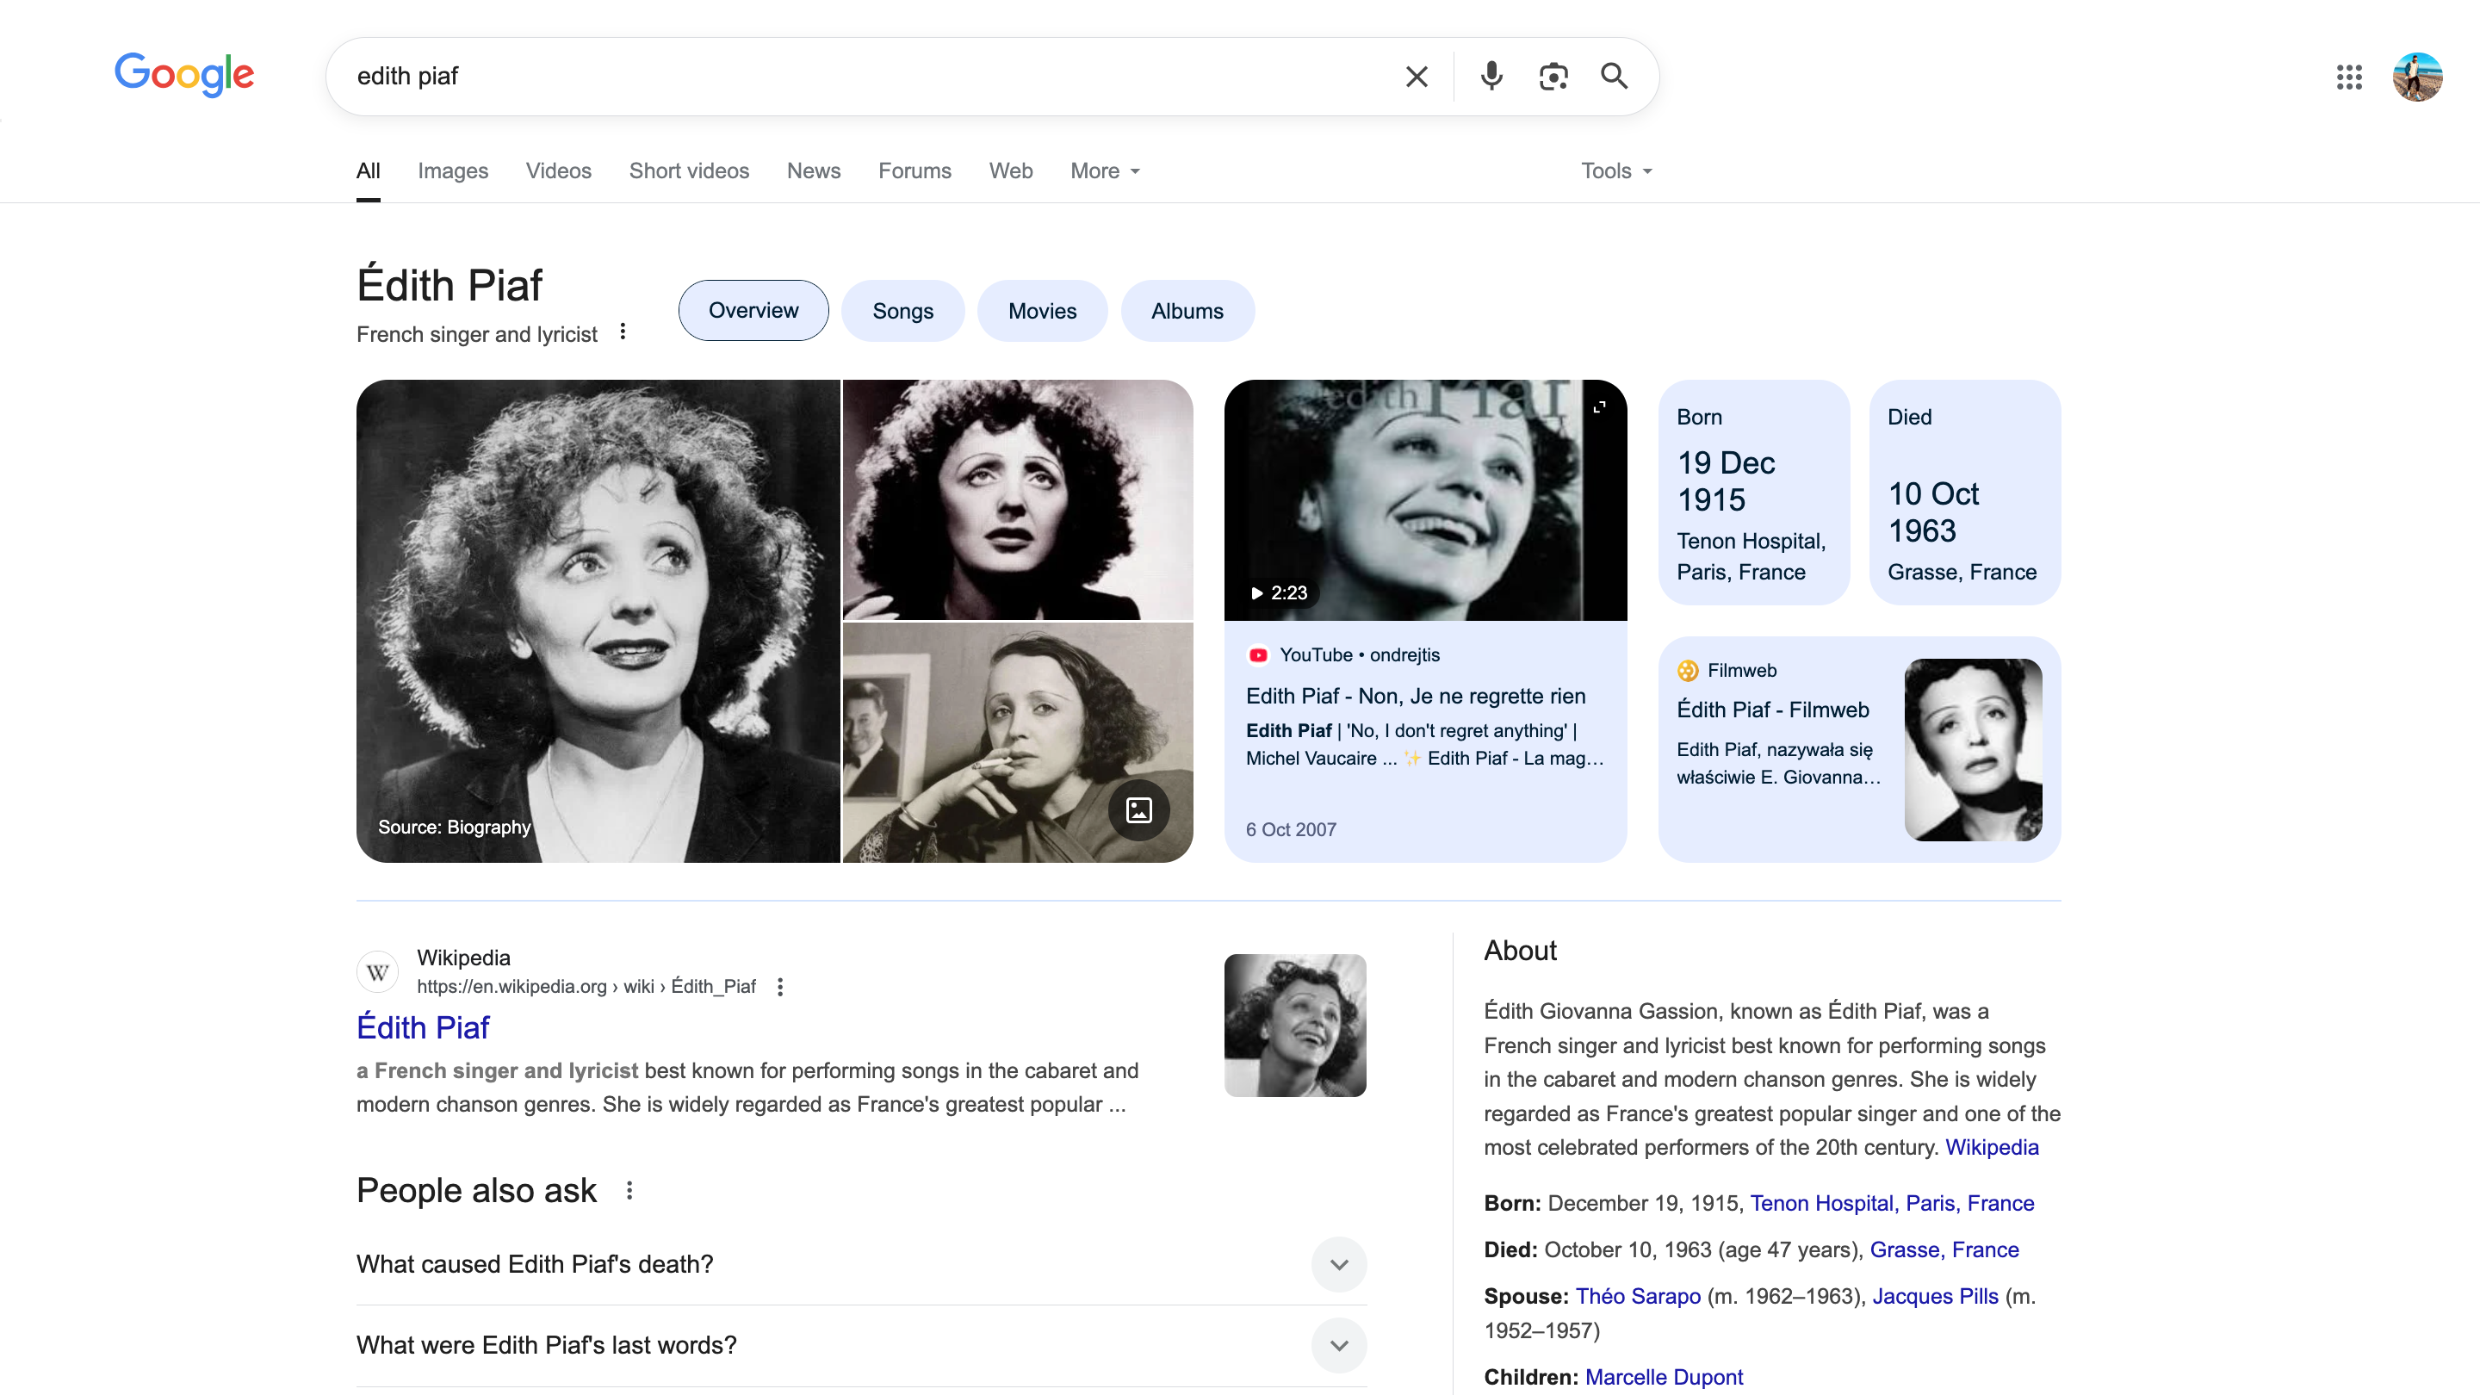2480x1395 pixels.
Task: Open the Wikipedia result thumbnail image
Action: tap(1295, 1026)
